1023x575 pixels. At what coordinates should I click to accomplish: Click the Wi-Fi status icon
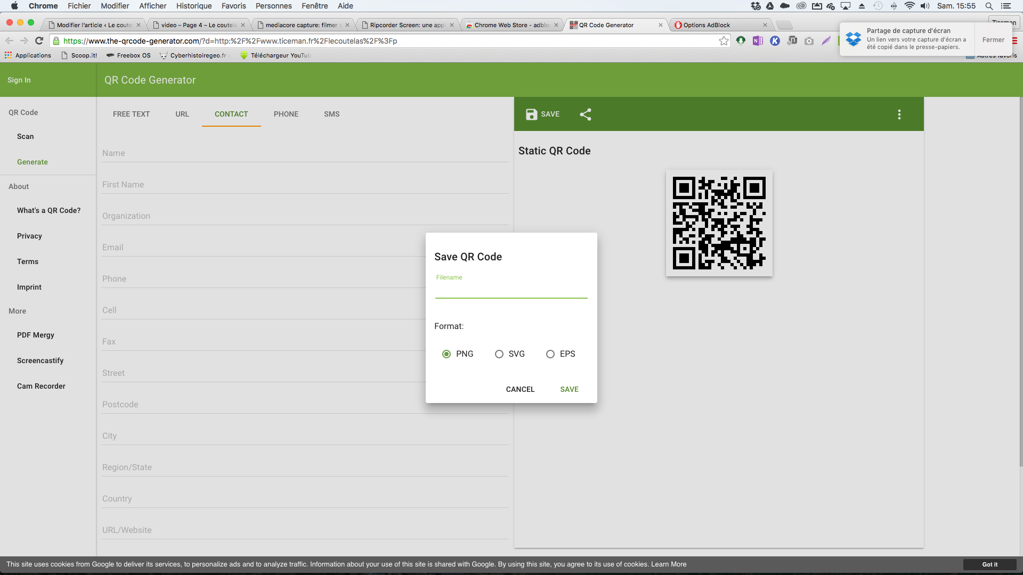910,6
